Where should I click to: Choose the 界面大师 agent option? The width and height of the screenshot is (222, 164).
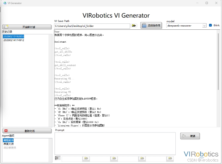[x=9, y=144]
